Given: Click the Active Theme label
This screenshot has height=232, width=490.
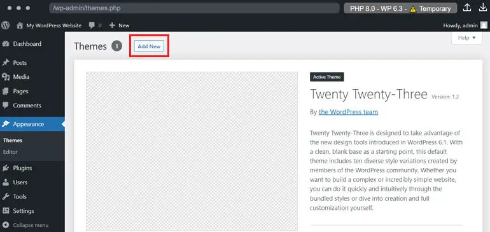Looking at the screenshot, I should pos(327,77).
